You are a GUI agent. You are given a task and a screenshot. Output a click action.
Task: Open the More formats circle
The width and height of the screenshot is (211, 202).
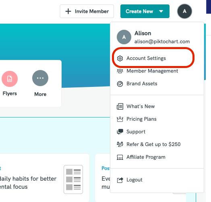40,78
